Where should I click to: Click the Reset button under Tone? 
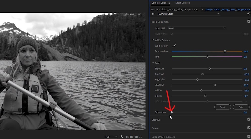click(222, 107)
